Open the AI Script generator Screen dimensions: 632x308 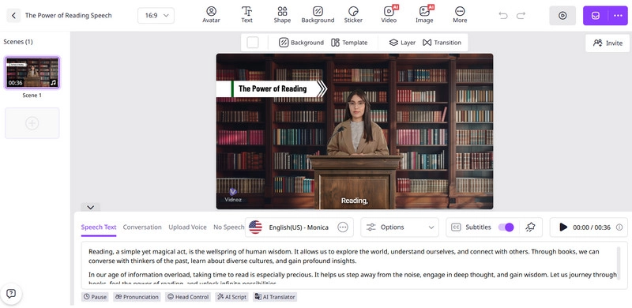[x=231, y=297]
